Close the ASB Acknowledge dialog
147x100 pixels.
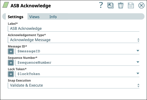(141, 6)
